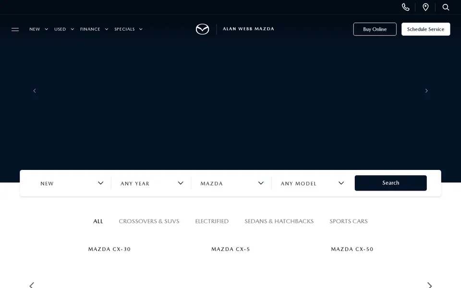Screen dimensions: 461x288
Task: Expand the USED navigation menu
Action: [64, 29]
